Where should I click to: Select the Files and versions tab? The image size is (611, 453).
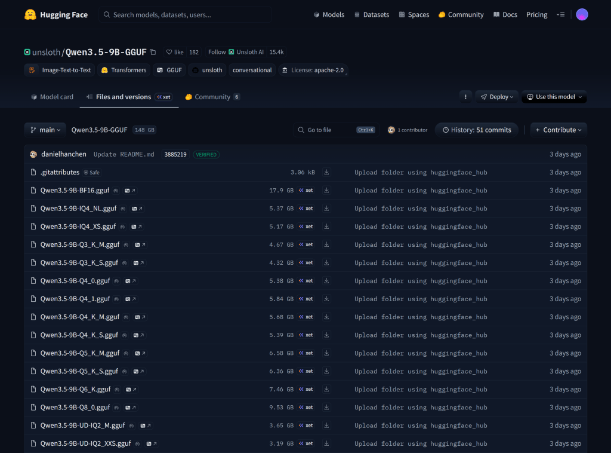coord(129,97)
